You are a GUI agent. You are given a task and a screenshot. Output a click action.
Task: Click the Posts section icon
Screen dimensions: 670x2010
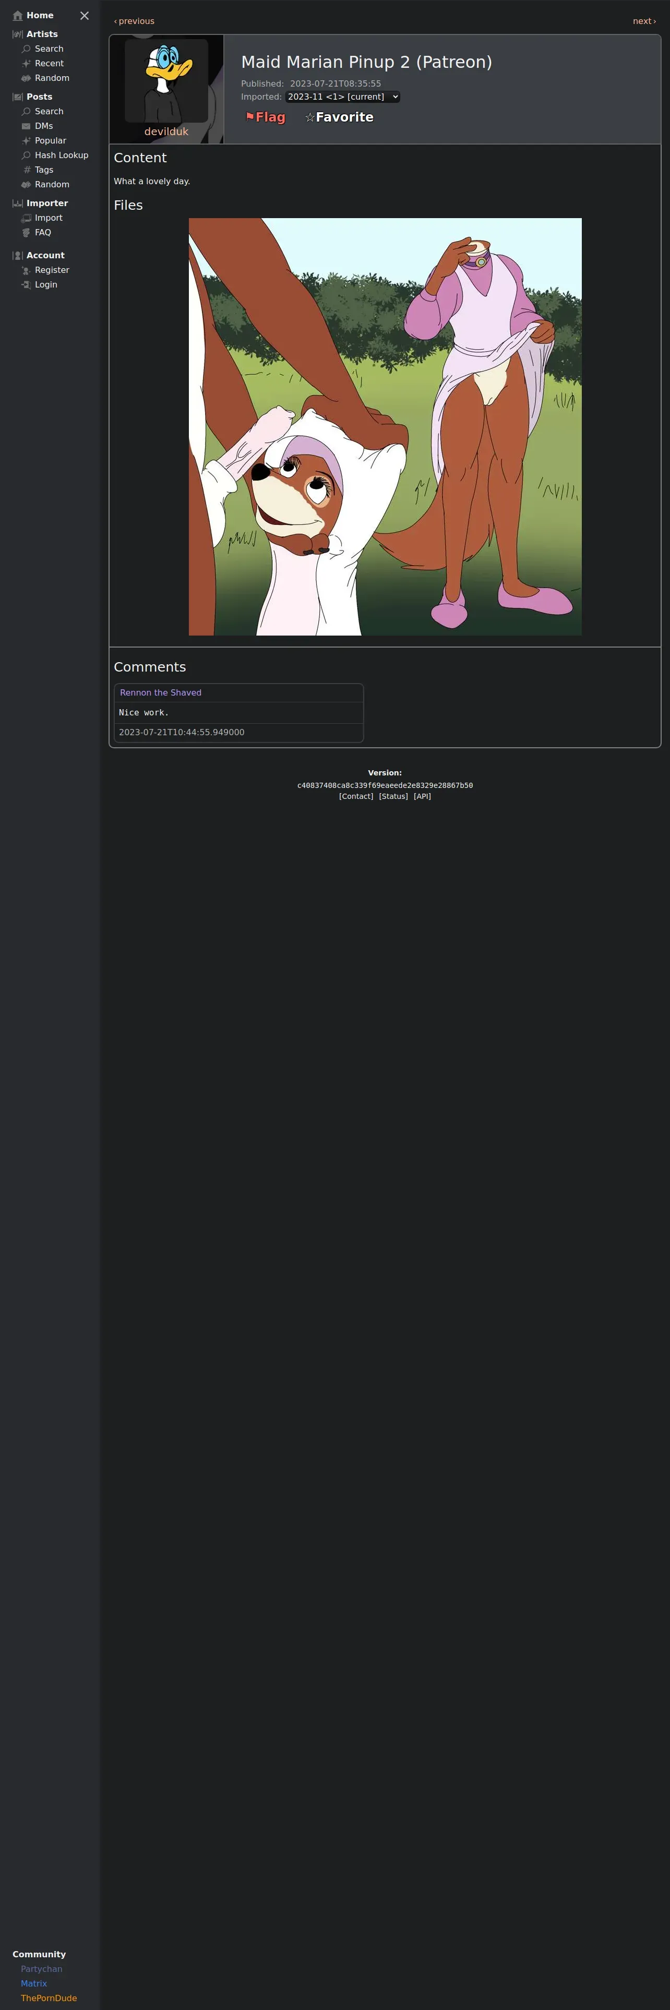click(18, 97)
